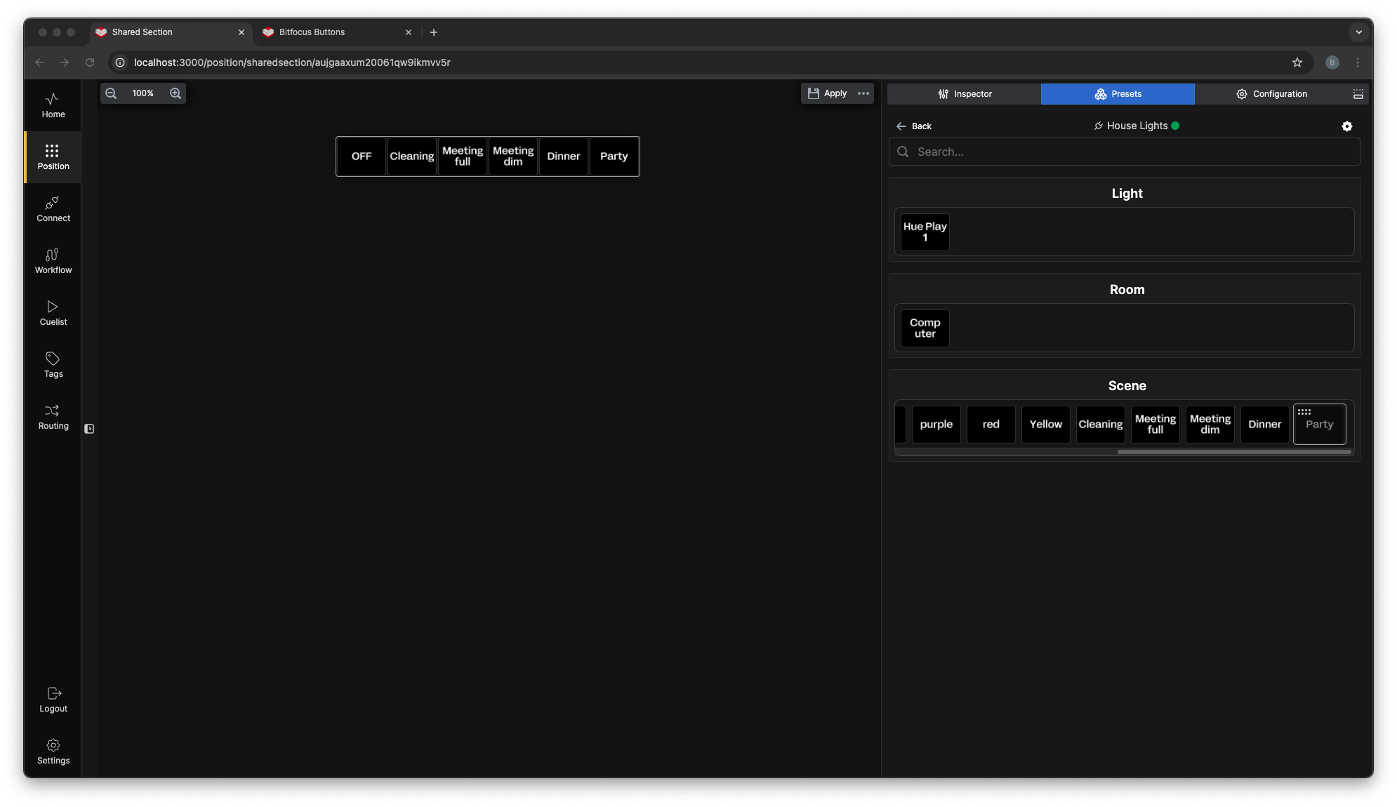Select the Computer room preset

[x=925, y=328]
